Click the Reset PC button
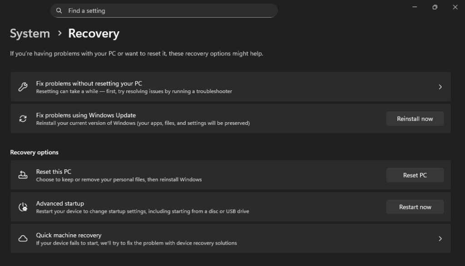 (415, 175)
